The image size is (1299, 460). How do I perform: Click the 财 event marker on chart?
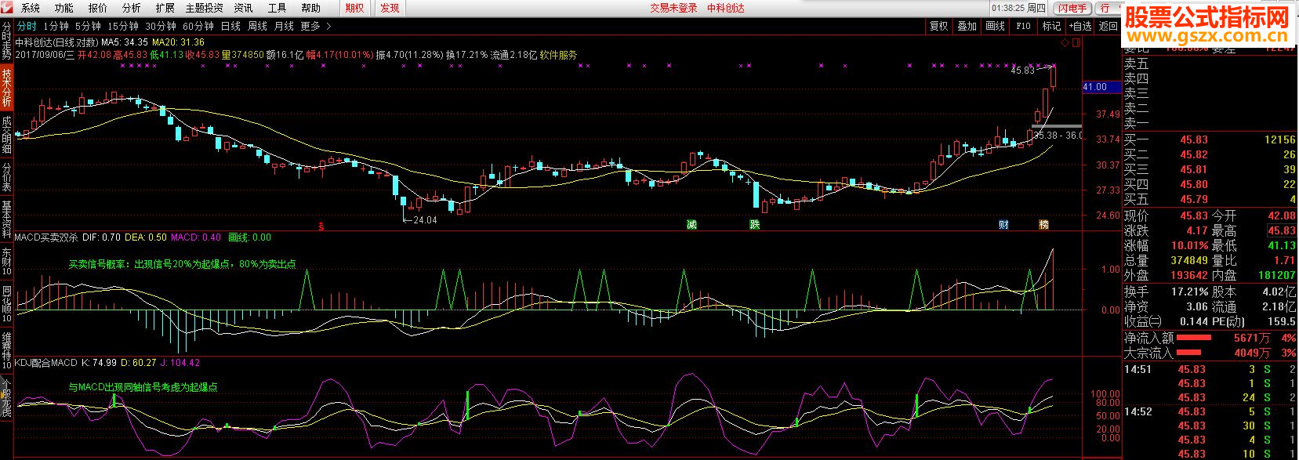[1003, 225]
